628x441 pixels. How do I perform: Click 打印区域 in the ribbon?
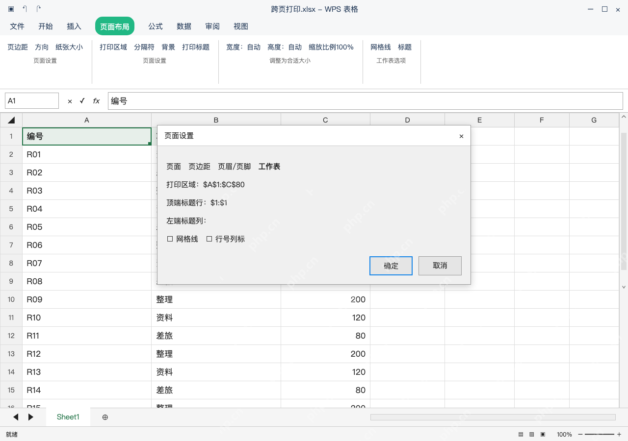click(x=113, y=47)
